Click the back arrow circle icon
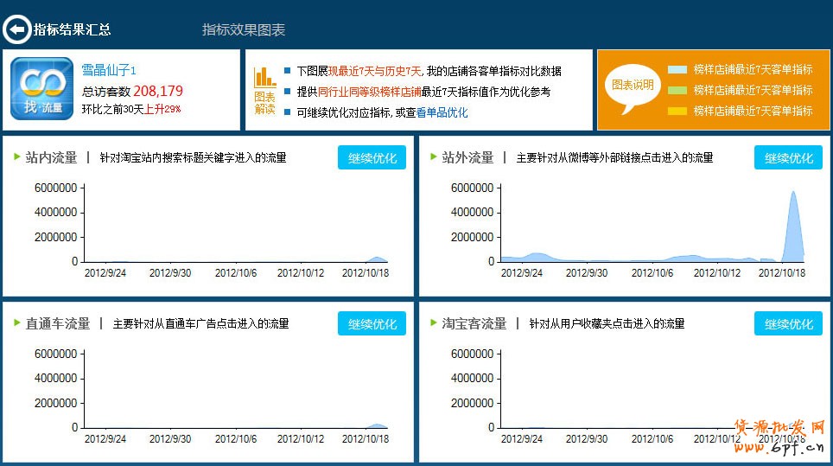Viewport: 833px width, 466px height. coord(16,29)
